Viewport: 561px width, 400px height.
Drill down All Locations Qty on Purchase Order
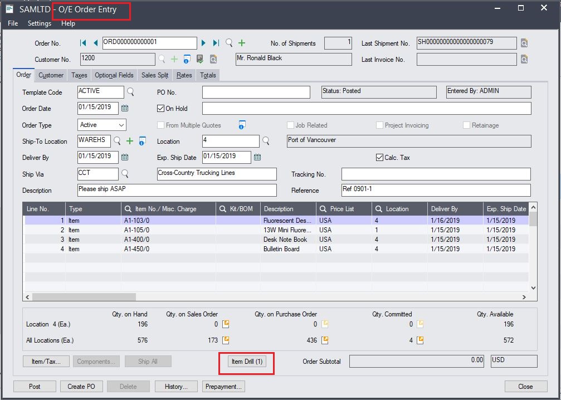coord(324,340)
